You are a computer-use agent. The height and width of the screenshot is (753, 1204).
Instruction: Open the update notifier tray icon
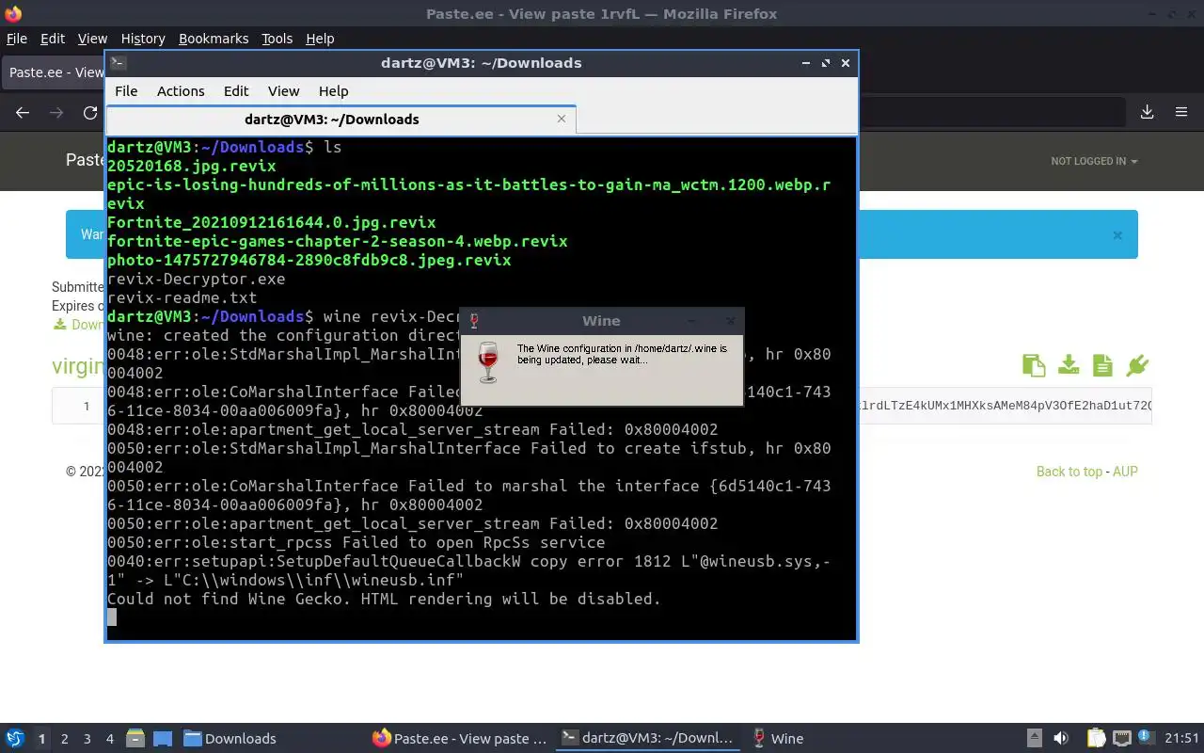[1146, 738]
